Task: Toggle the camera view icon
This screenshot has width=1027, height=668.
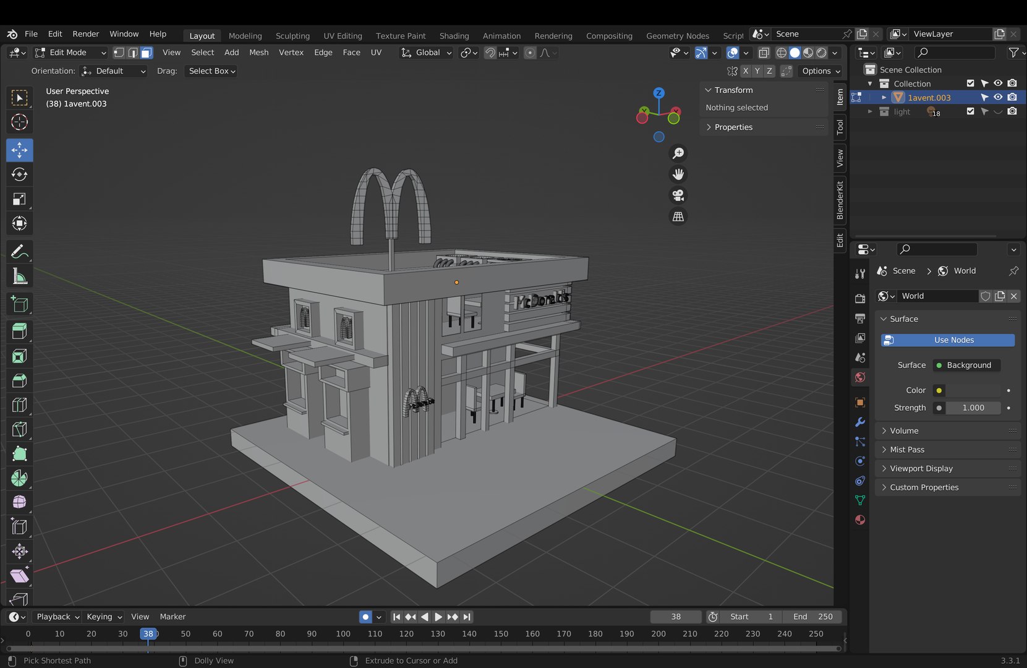Action: click(x=678, y=195)
